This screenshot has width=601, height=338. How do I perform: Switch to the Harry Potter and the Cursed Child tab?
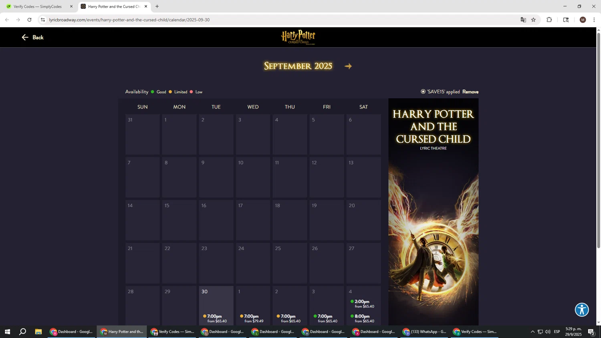coord(114,6)
